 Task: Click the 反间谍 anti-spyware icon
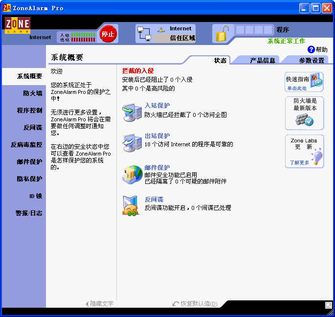131,205
